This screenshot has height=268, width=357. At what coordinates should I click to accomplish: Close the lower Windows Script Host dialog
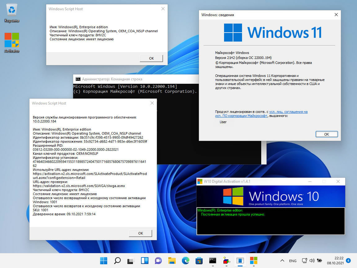152,103
